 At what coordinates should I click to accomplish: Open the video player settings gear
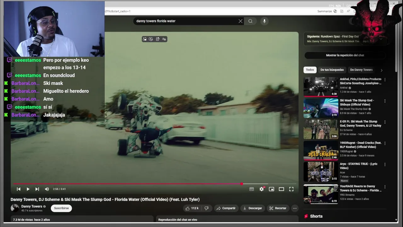[x=262, y=189]
